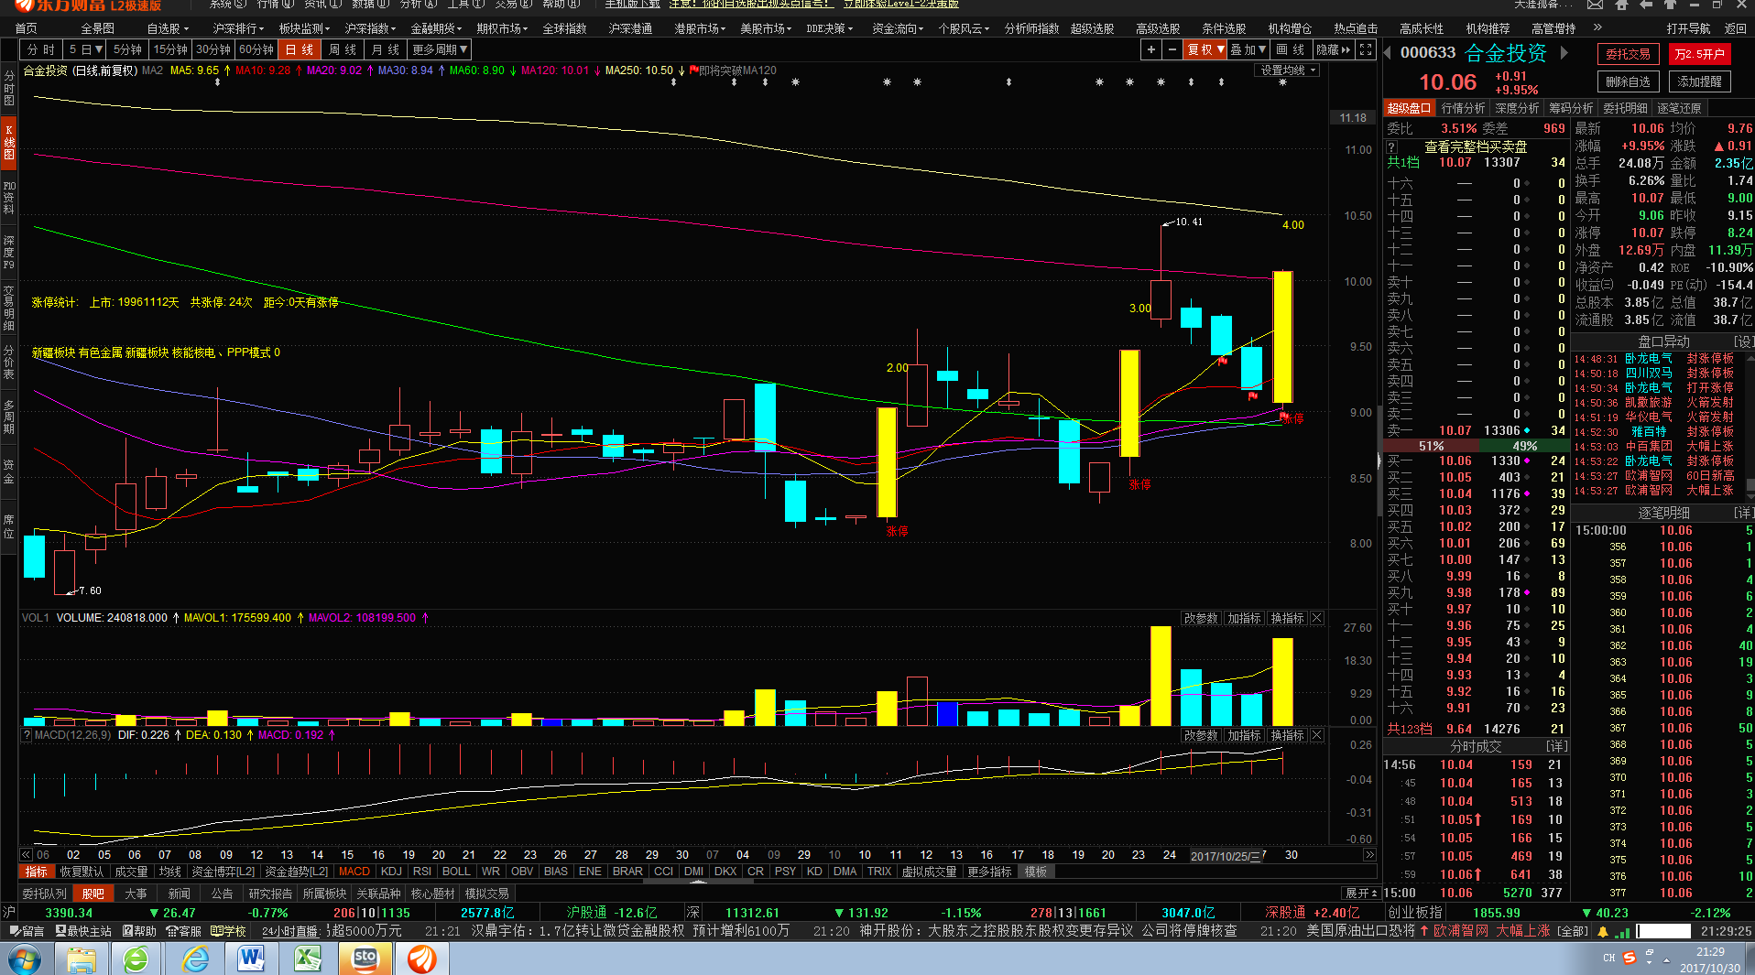Open 客服 customer service icon
This screenshot has height=975, width=1755.
click(184, 931)
